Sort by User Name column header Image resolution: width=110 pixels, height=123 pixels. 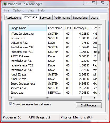[55, 28]
